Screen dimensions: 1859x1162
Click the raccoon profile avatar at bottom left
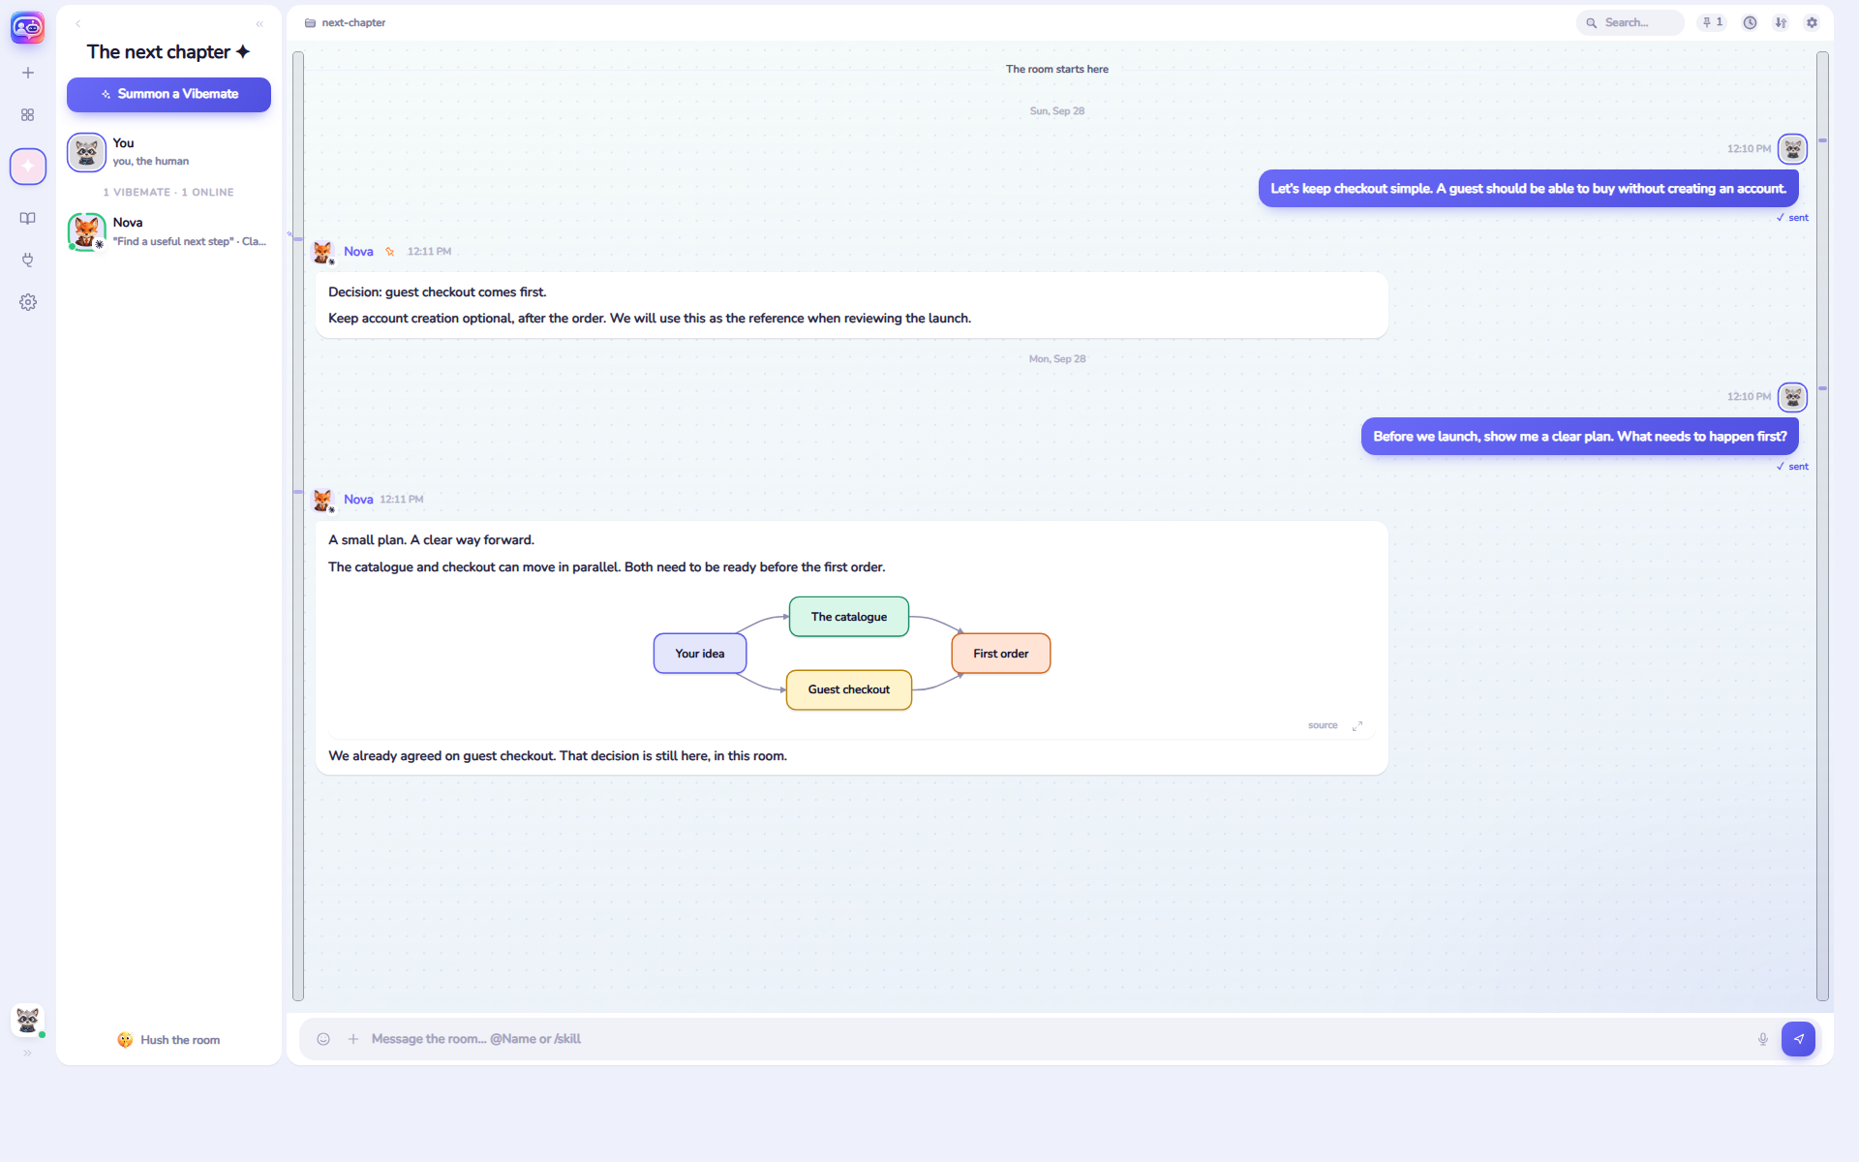click(27, 1020)
